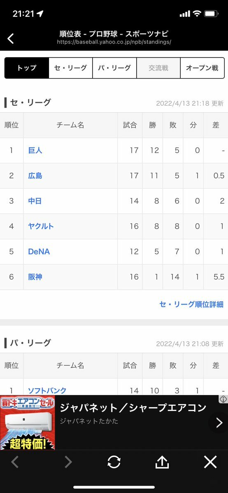This screenshot has height=493, width=228.
Task: Open the ad info icon on the banner
Action: click(x=223, y=399)
